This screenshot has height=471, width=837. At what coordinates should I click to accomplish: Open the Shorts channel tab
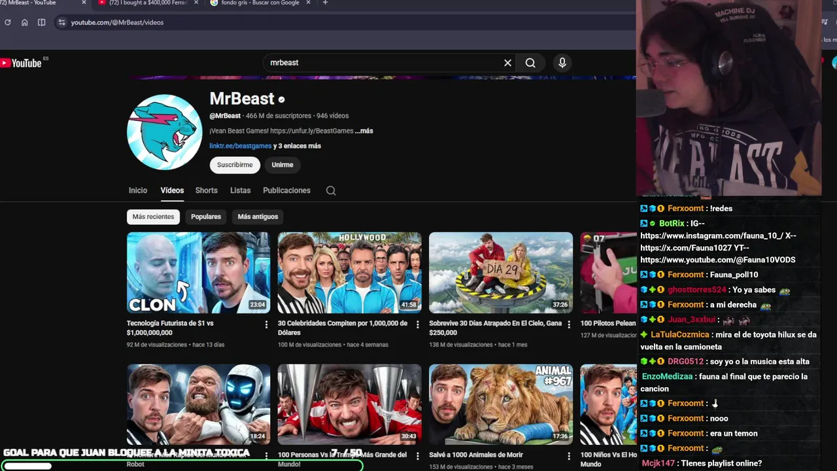pyautogui.click(x=206, y=190)
